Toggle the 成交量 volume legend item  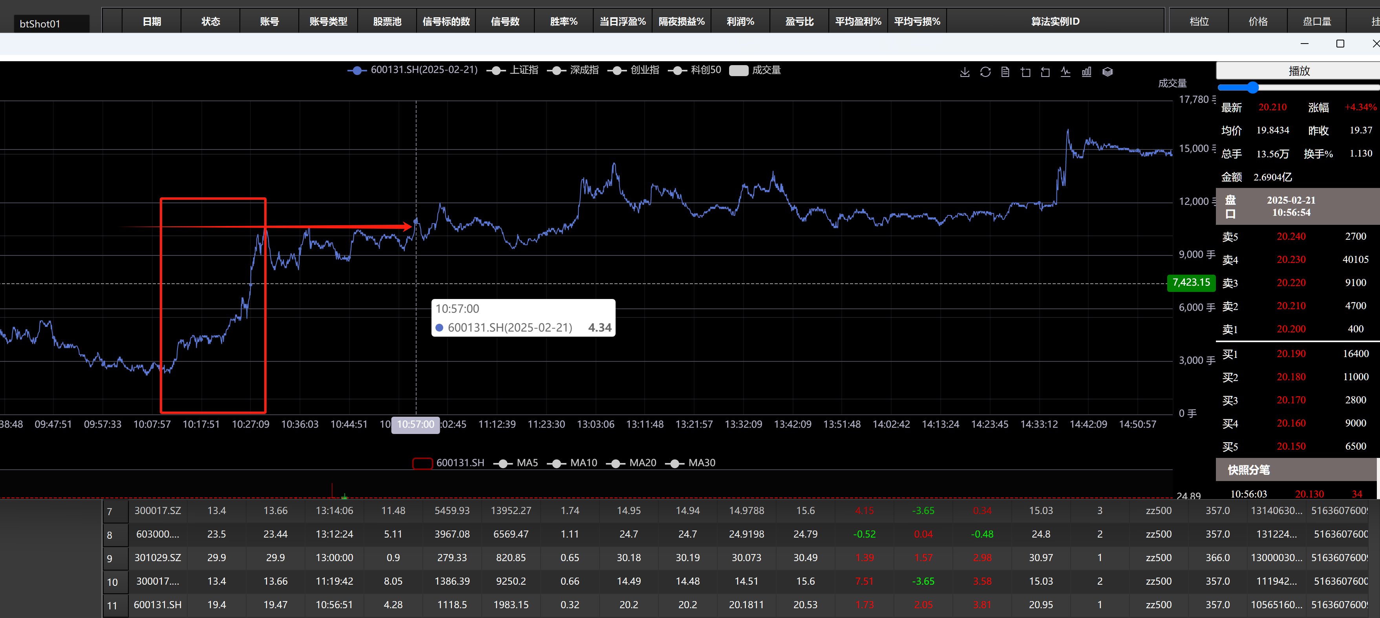click(755, 70)
